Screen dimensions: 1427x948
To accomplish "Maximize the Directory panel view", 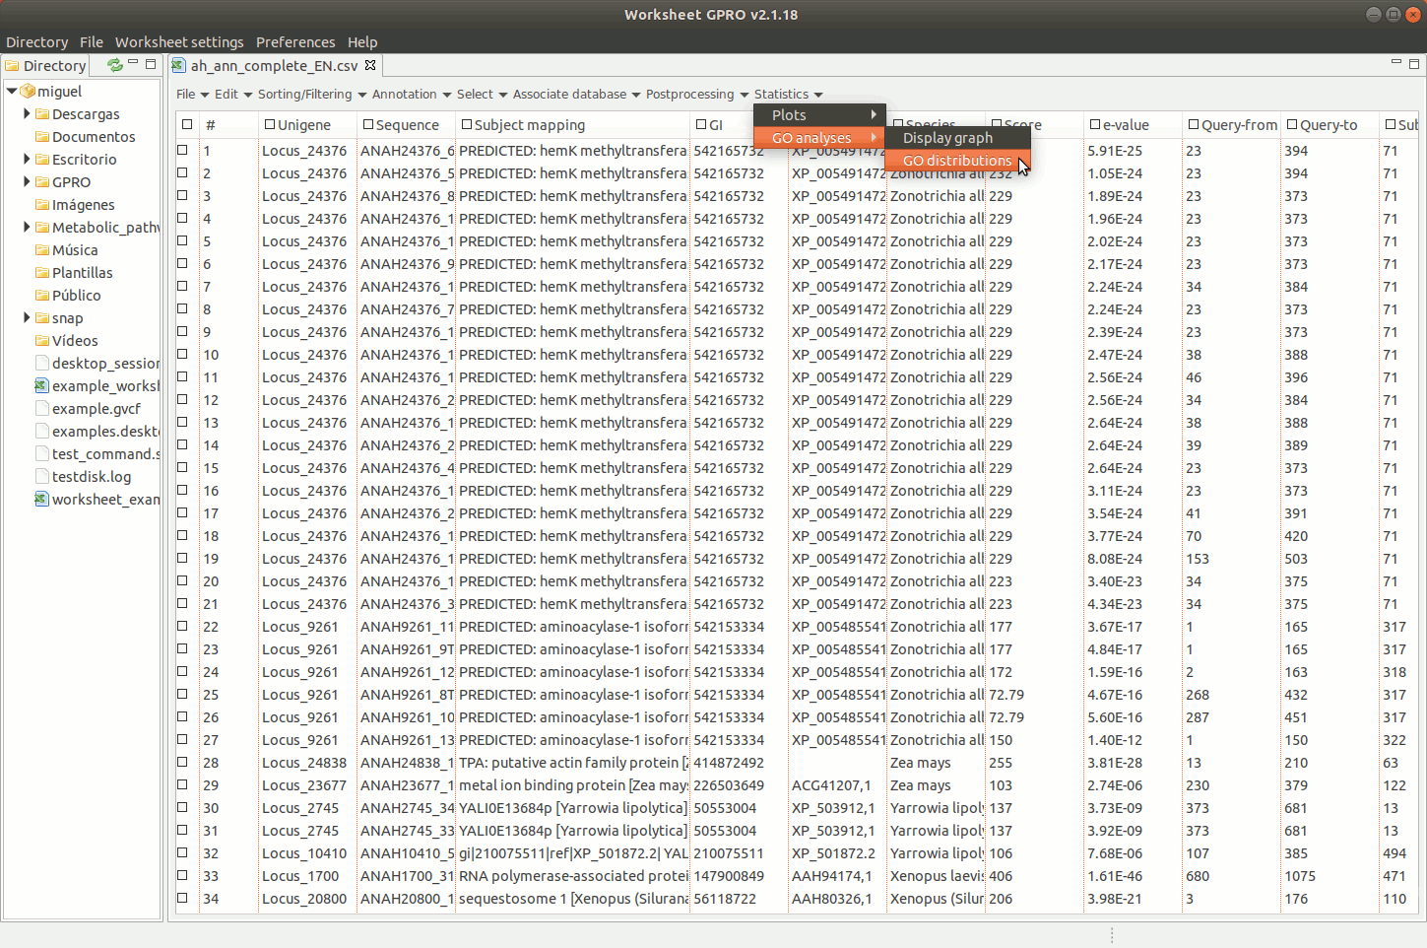I will 151,64.
